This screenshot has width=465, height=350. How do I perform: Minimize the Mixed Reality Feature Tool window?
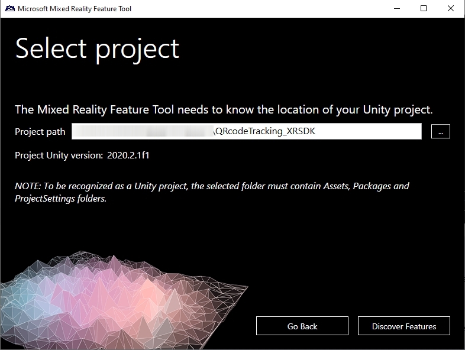397,9
